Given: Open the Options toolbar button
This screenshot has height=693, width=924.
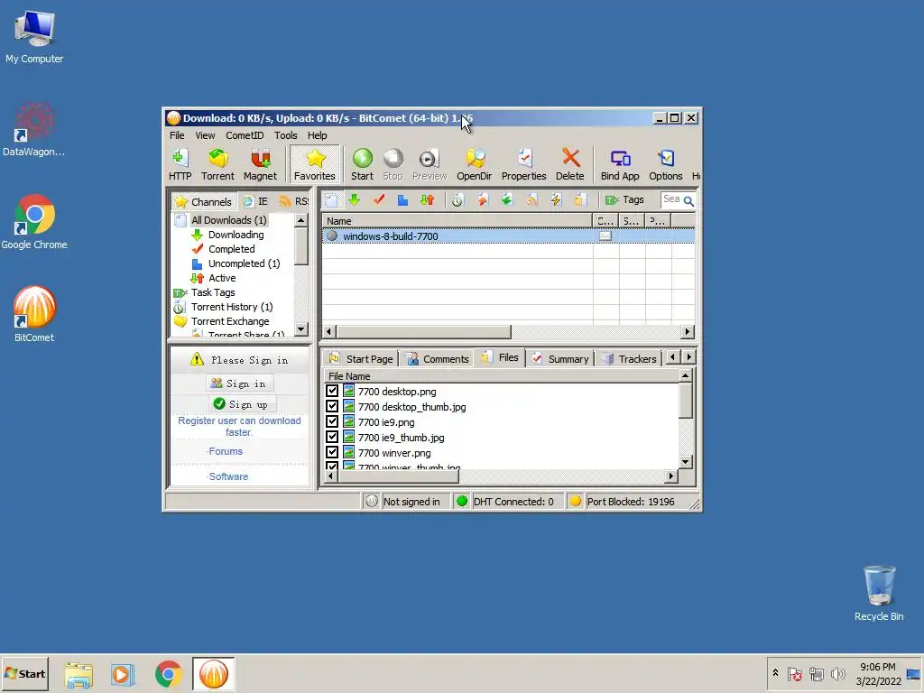Looking at the screenshot, I should [x=666, y=164].
